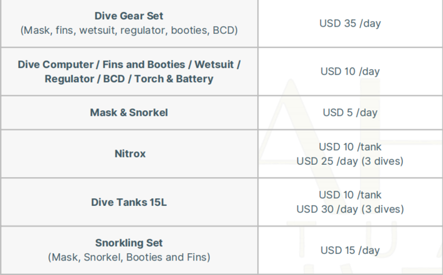Screen dimensions: 443x275
Task: Click USD 10 /tank in Nitrox row
Action: click(x=350, y=147)
